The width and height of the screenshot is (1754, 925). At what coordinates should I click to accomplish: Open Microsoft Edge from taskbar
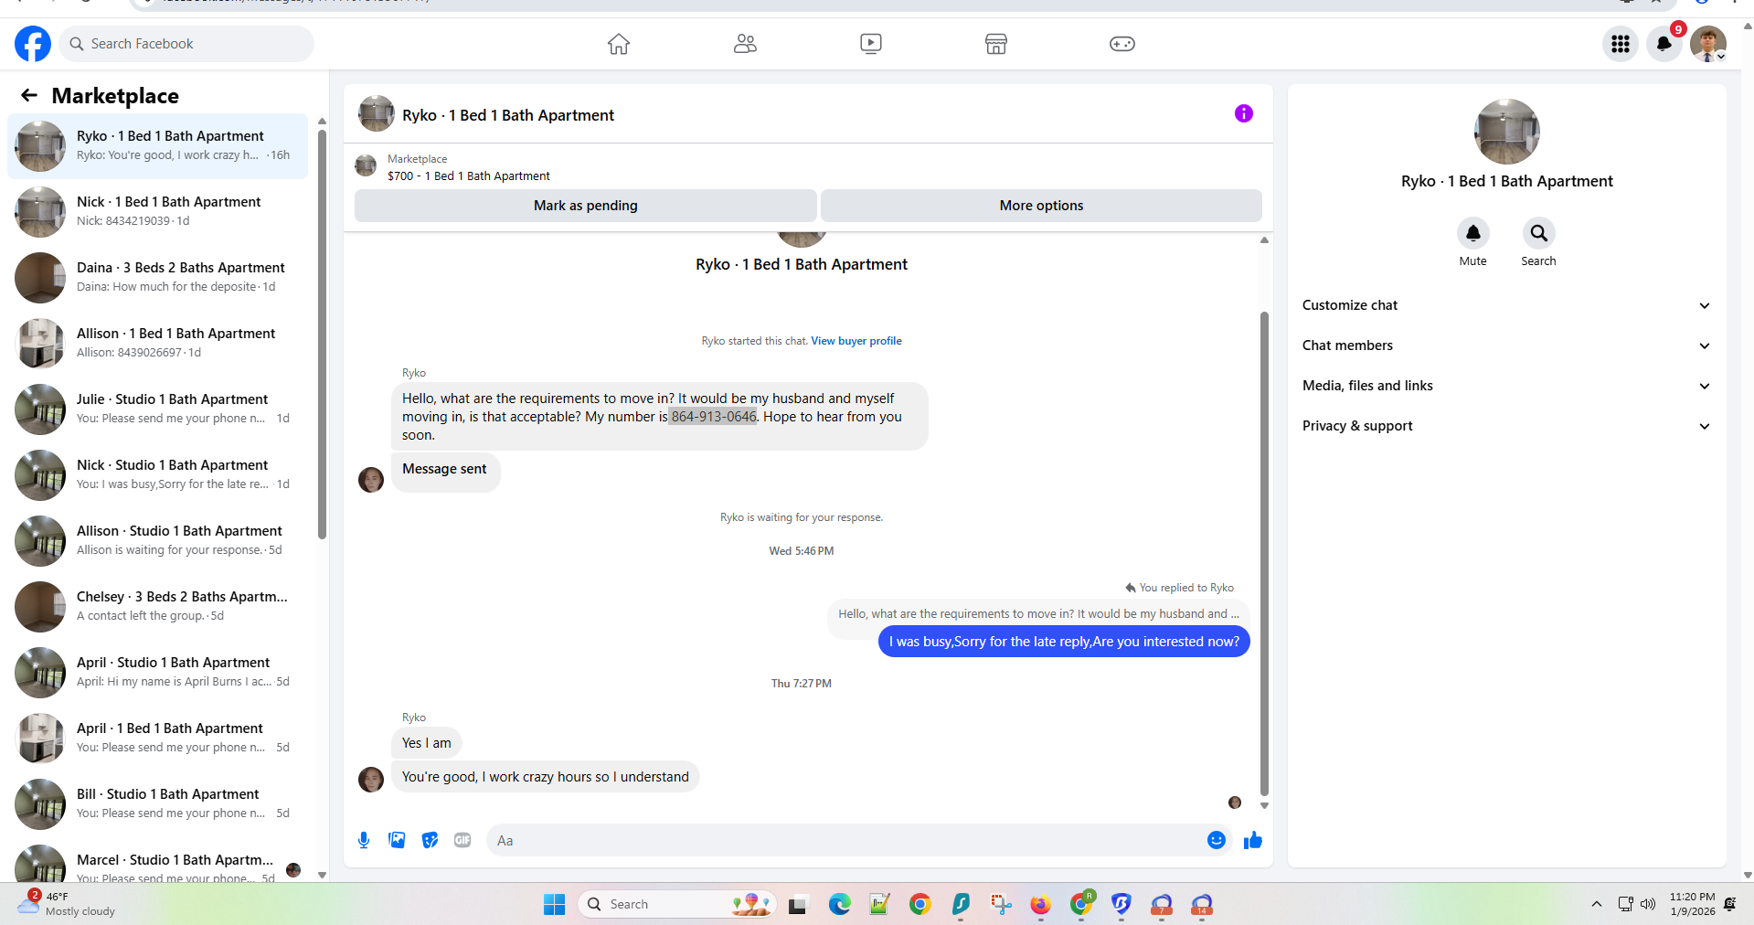[839, 904]
